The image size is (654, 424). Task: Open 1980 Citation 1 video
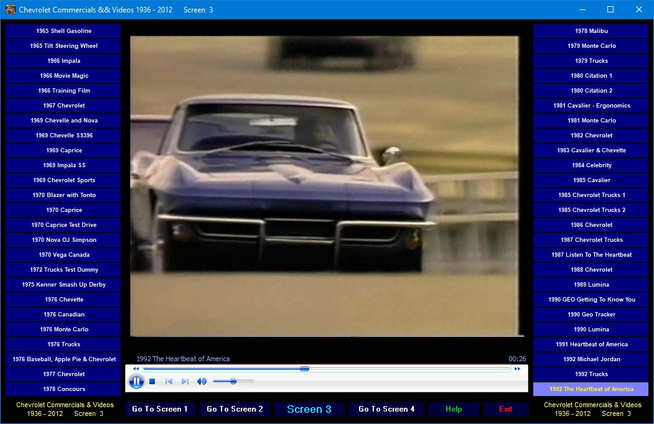591,76
